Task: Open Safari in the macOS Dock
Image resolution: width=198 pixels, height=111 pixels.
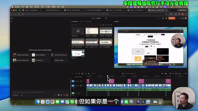Action: 48,102
